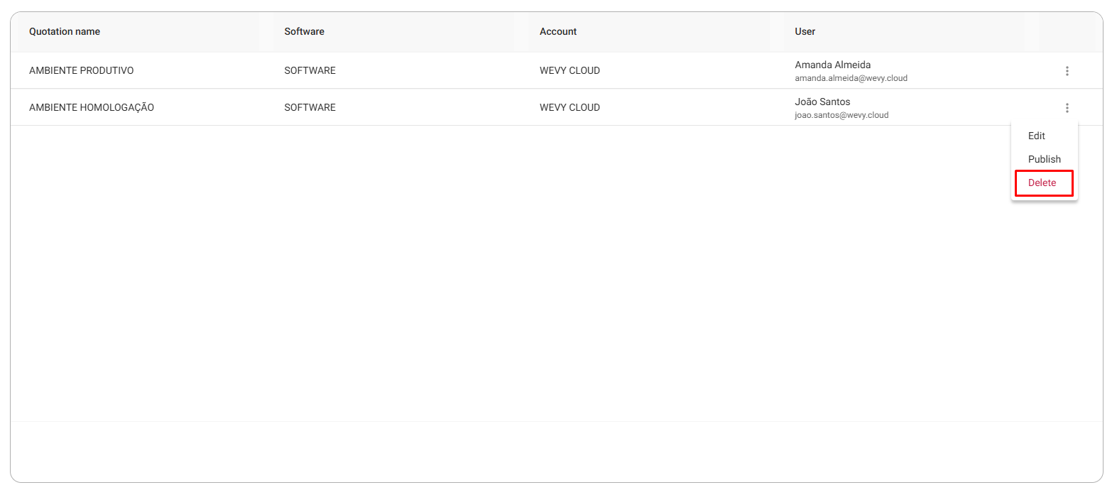Select the AMBIENTE HOMOLOGAÇÃO quotation name
The height and width of the screenshot is (490, 1117).
coord(92,107)
